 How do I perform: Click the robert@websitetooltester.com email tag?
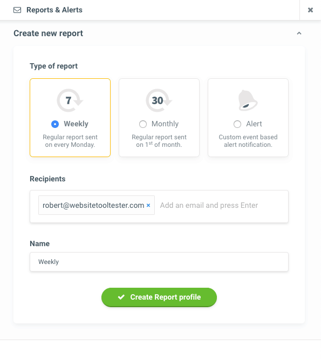[x=97, y=205]
